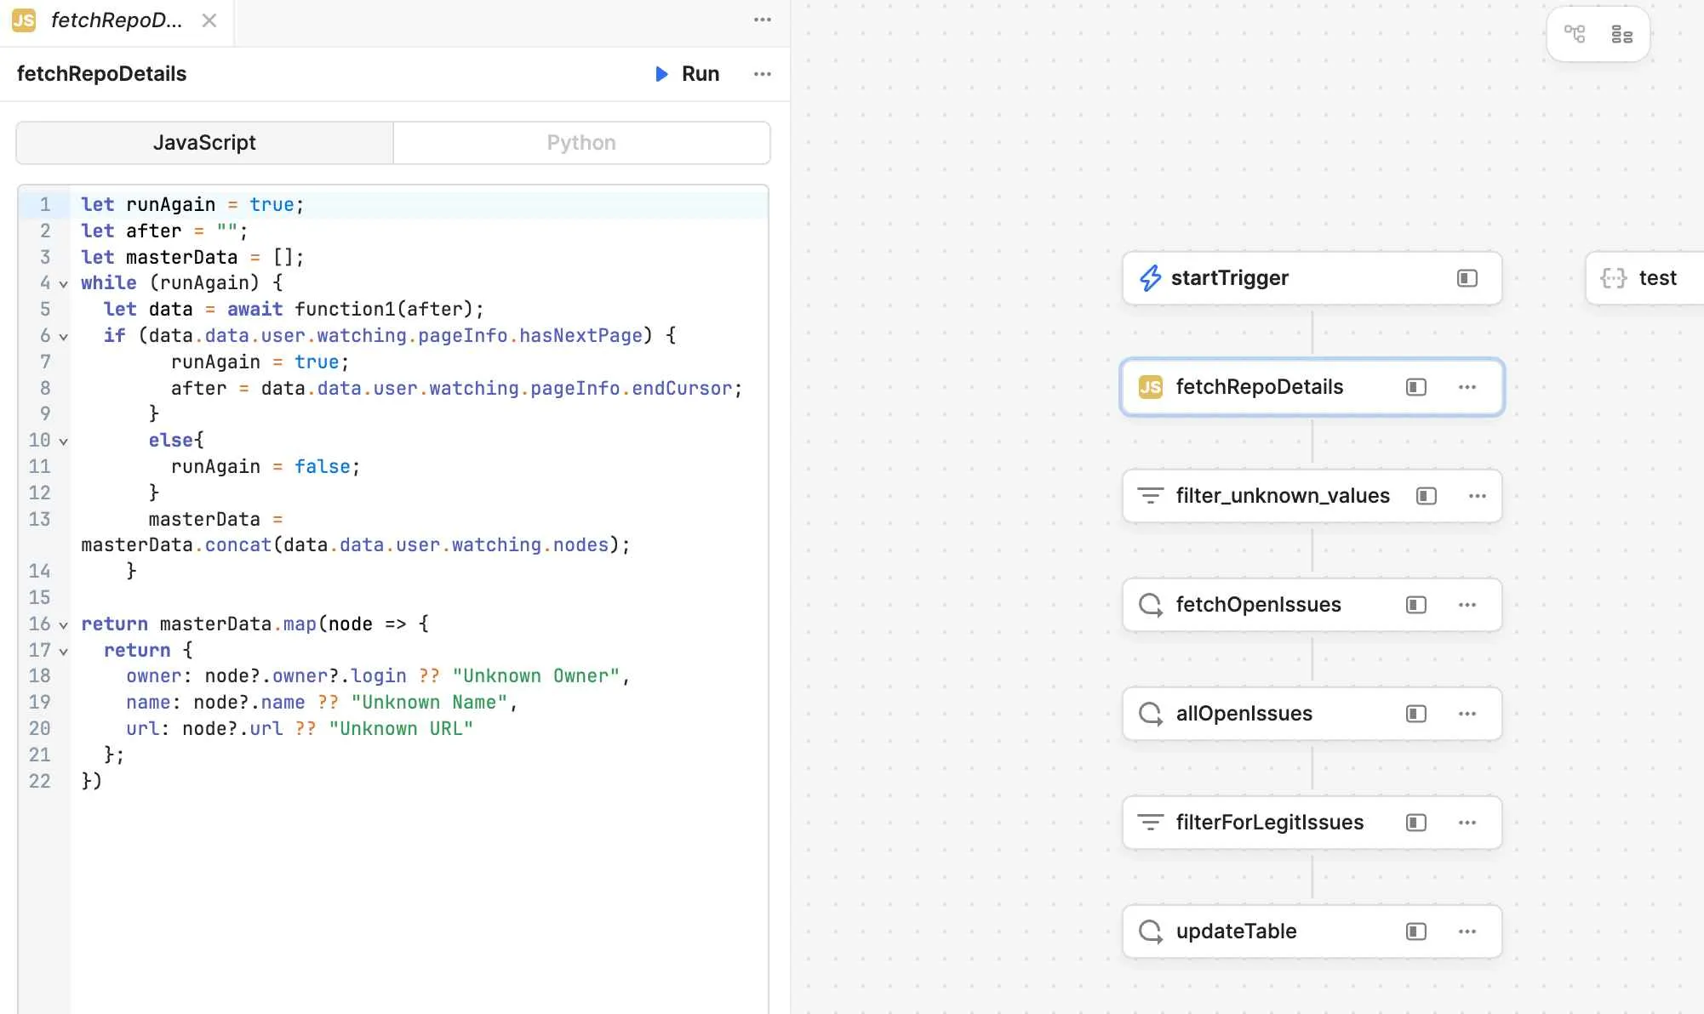
Task: Toggle the updateTable block panel icon
Action: tap(1416, 931)
